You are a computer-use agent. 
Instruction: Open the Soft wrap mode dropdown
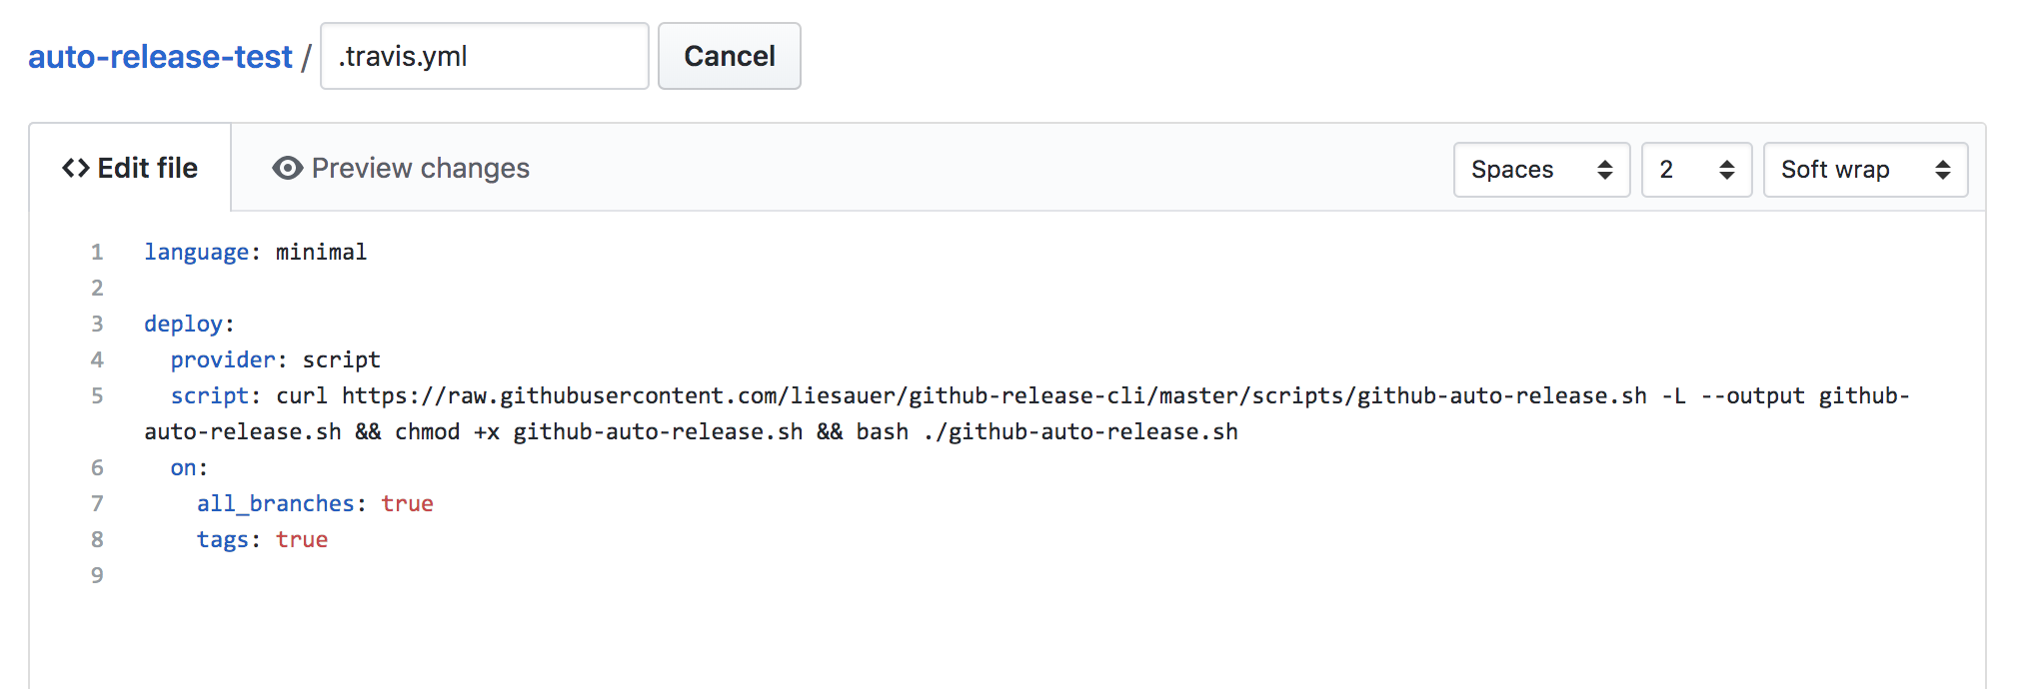tap(1865, 170)
